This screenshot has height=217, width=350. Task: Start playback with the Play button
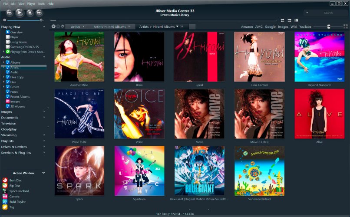pyautogui.click(x=20, y=13)
